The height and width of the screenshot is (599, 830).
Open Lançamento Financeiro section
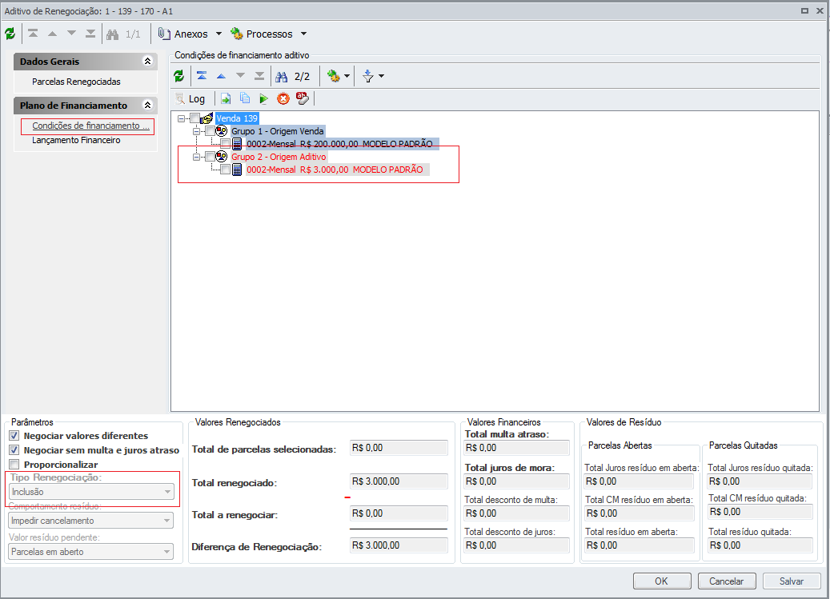click(76, 140)
